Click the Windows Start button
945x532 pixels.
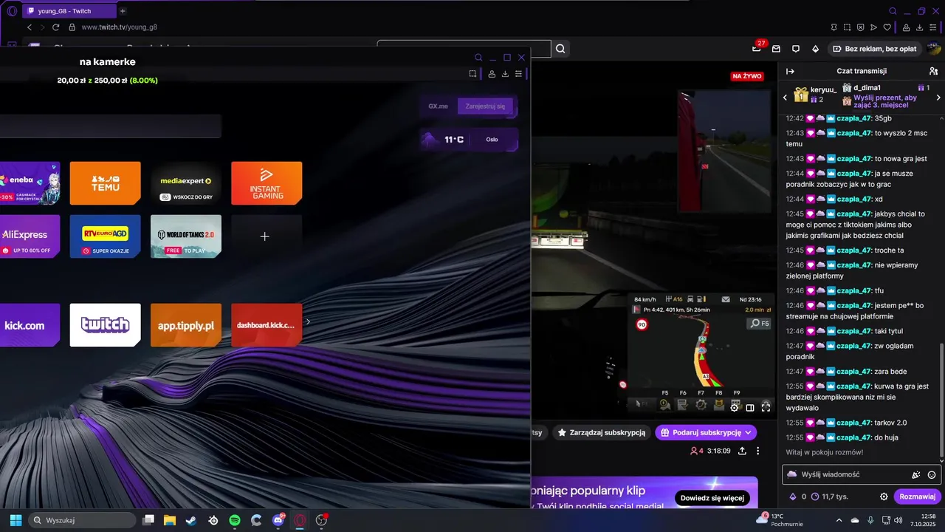click(x=16, y=520)
